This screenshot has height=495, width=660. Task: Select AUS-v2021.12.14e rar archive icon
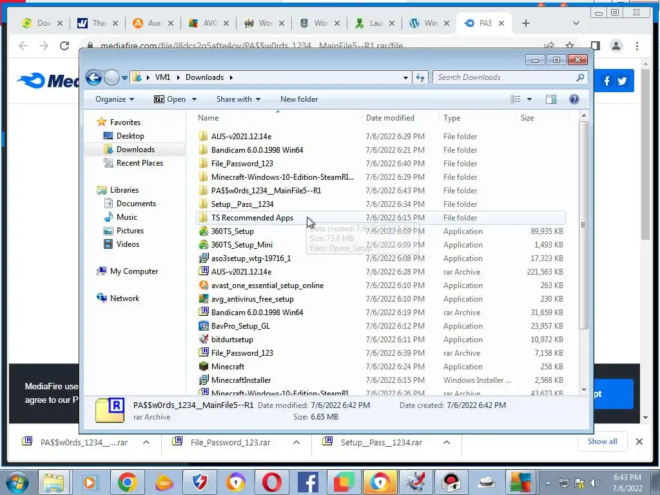203,271
